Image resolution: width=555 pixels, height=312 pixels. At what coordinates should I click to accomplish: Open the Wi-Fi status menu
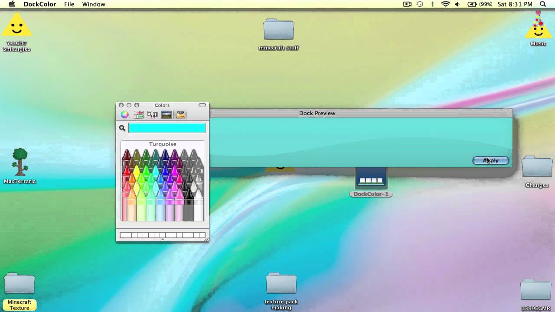(x=445, y=4)
